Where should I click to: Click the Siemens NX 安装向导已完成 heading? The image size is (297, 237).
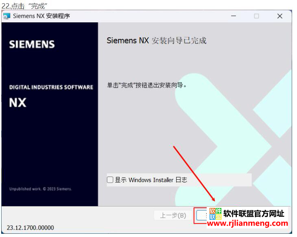click(x=157, y=41)
